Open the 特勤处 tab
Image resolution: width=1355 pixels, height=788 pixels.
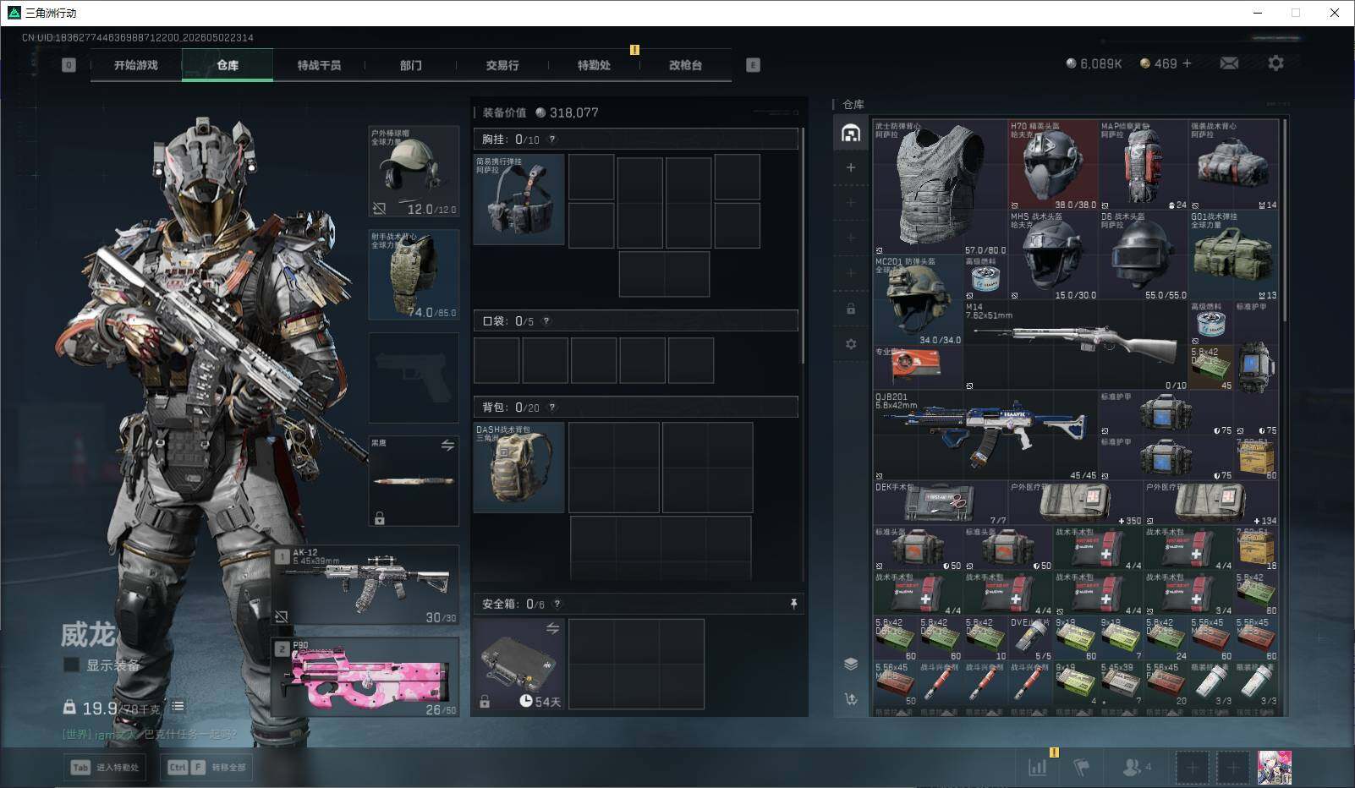pyautogui.click(x=594, y=65)
